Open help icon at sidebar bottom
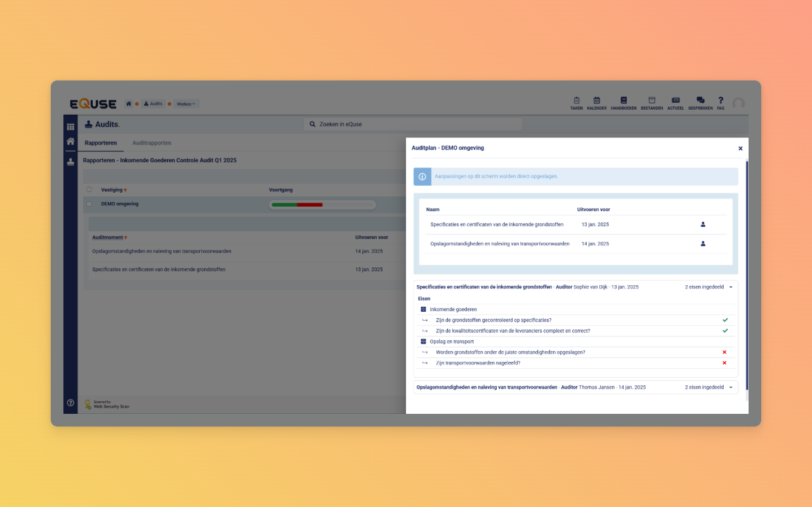Screen dimensions: 812x507 click(x=70, y=402)
